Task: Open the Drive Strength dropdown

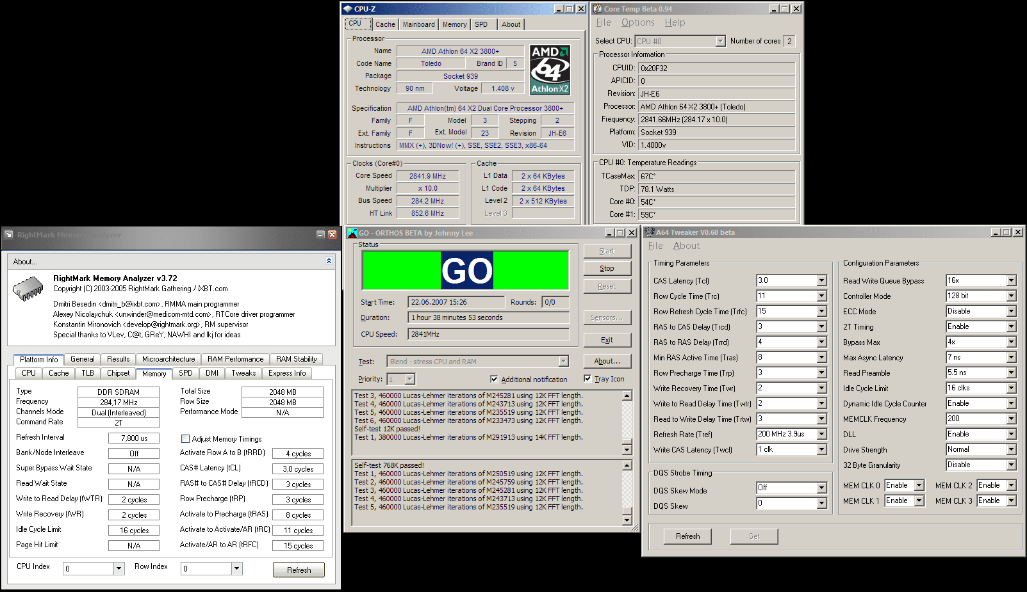Action: coord(1011,449)
